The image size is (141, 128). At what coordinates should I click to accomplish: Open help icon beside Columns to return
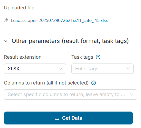pos(94,83)
